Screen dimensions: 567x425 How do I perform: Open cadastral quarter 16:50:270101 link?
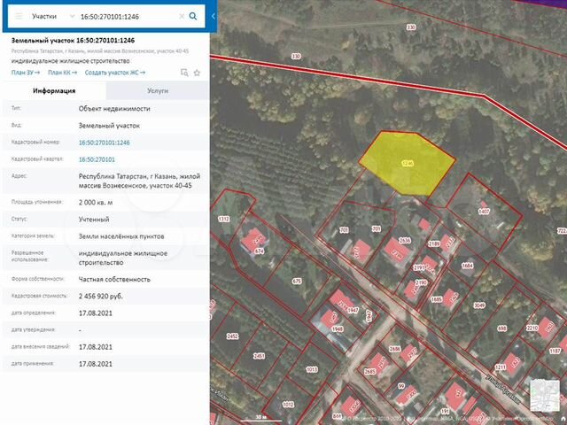tap(97, 158)
